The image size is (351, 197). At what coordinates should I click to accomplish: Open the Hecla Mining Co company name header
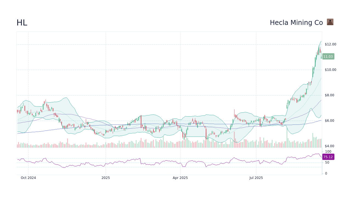296,23
